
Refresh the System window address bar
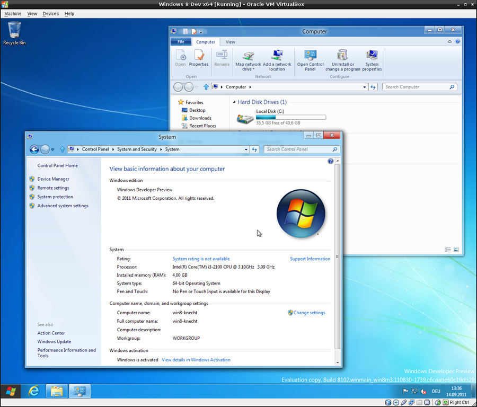coord(254,149)
